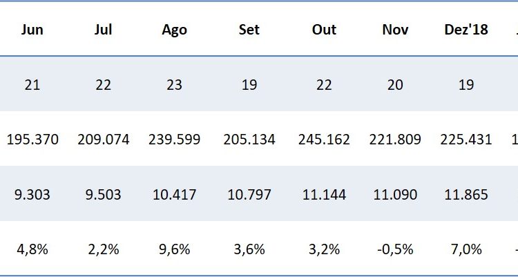Select the cell showing 239.599

[x=174, y=140]
